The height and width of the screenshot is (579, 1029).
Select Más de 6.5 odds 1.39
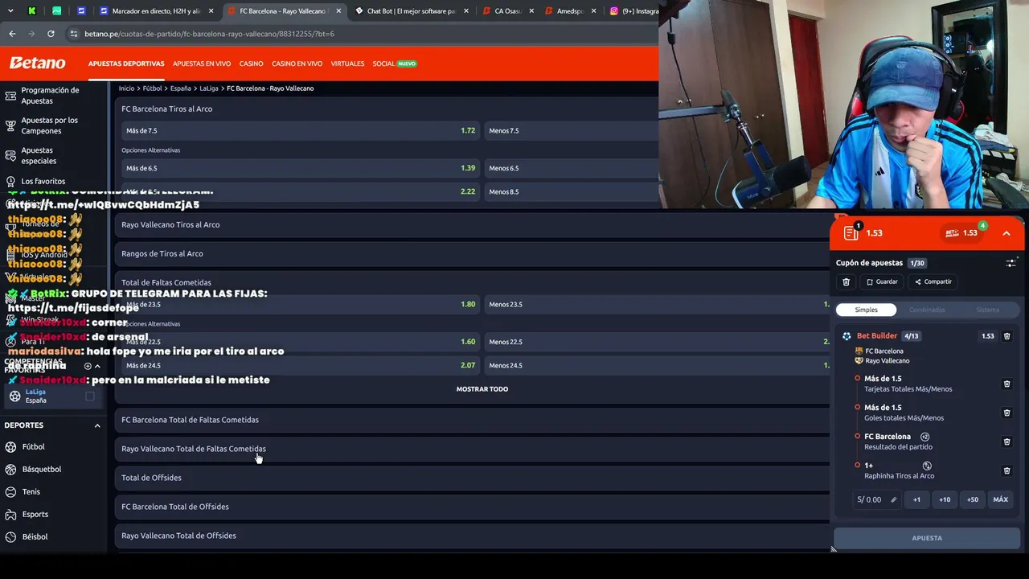pos(301,168)
